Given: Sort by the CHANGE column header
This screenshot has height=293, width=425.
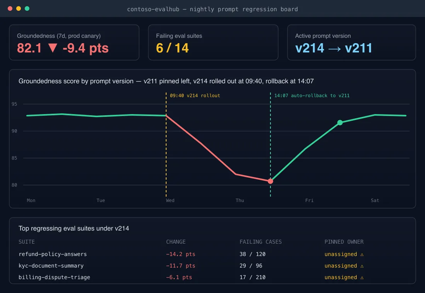Looking at the screenshot, I should click(x=176, y=242).
